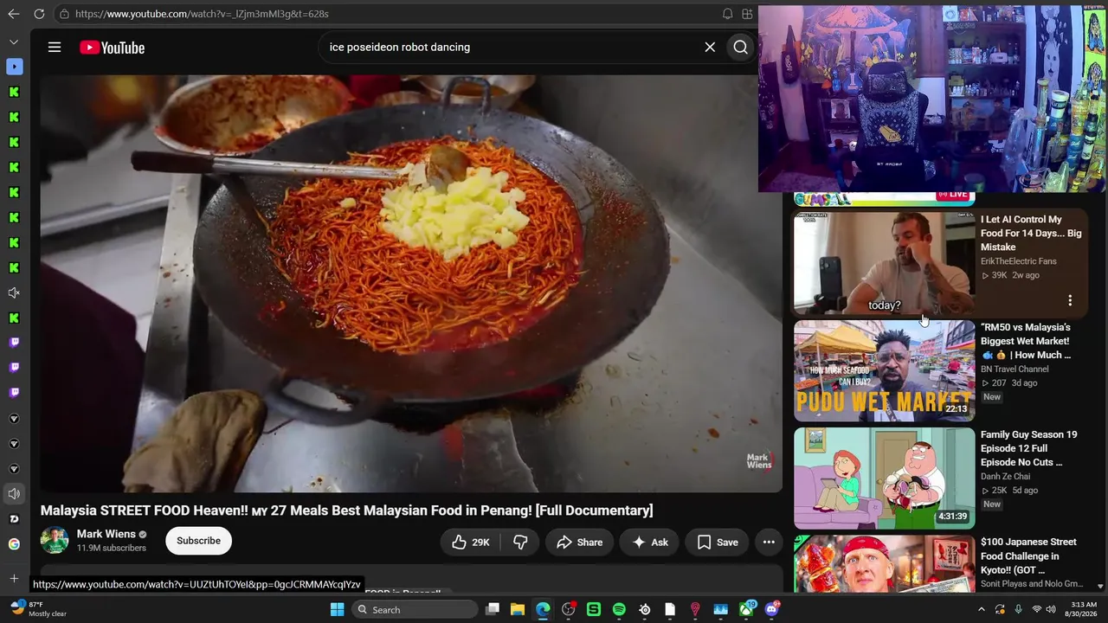Image resolution: width=1108 pixels, height=623 pixels.
Task: Open the $100 Japanese Street Food thumbnail
Action: coord(884,563)
